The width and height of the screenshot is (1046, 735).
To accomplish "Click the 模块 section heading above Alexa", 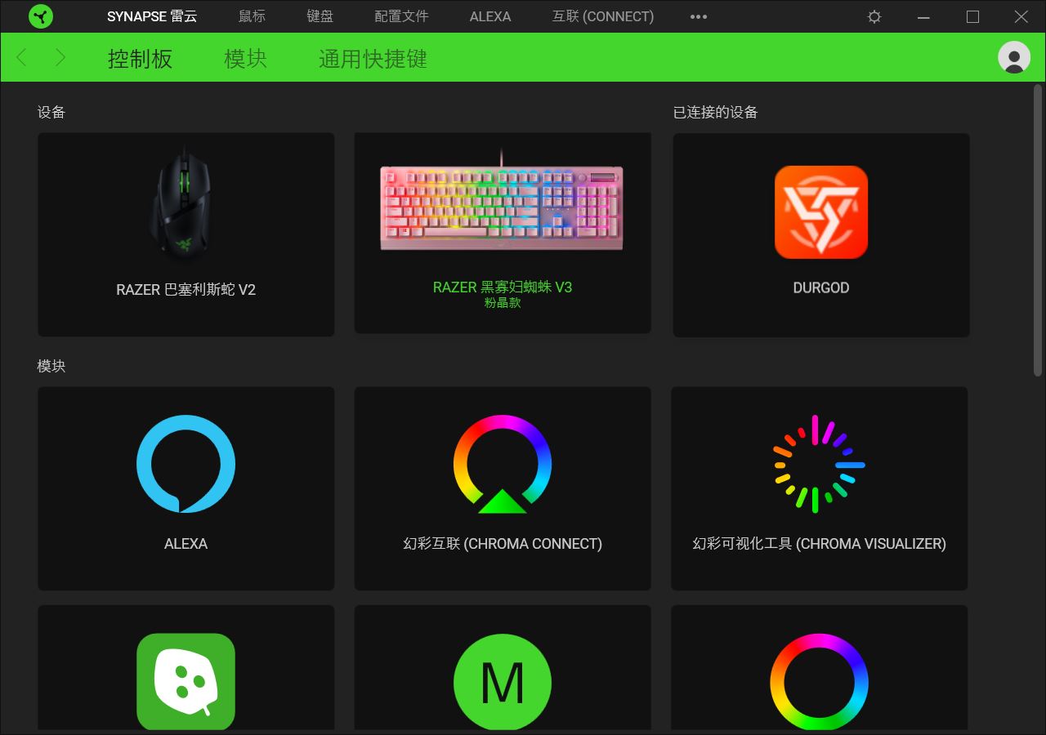I will (51, 367).
